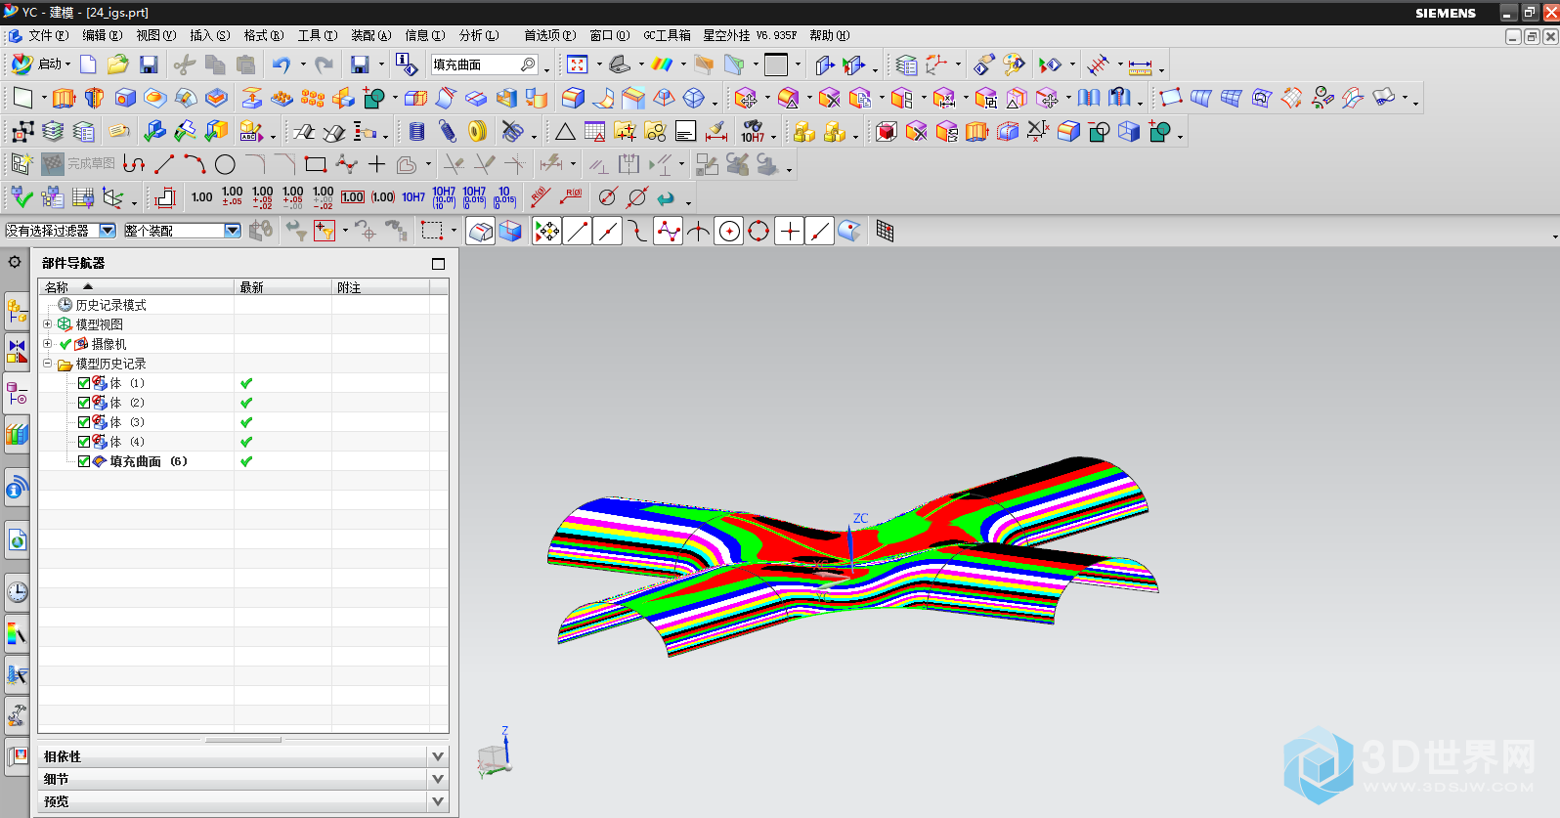Click the 10H7 binoculars icon

(x=753, y=131)
